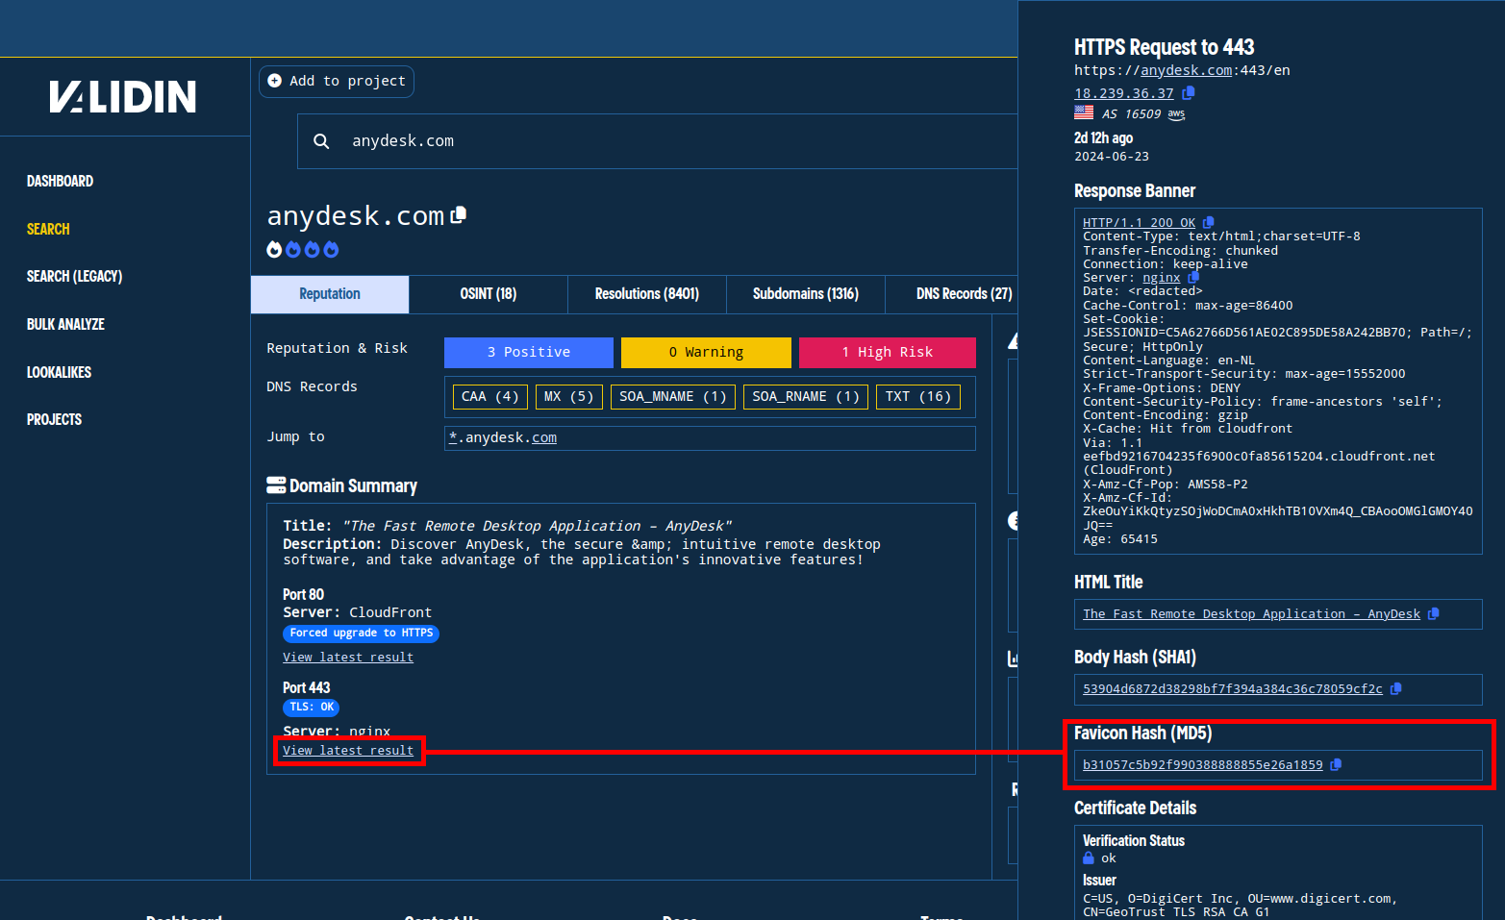Click the Validin logo
This screenshot has height=920, width=1505.
pyautogui.click(x=123, y=97)
